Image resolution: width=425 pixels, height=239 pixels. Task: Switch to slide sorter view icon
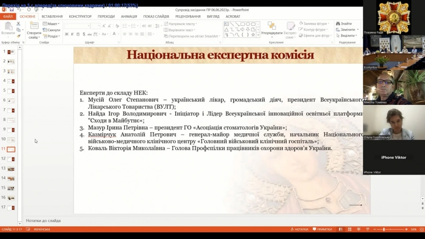tap(350, 229)
